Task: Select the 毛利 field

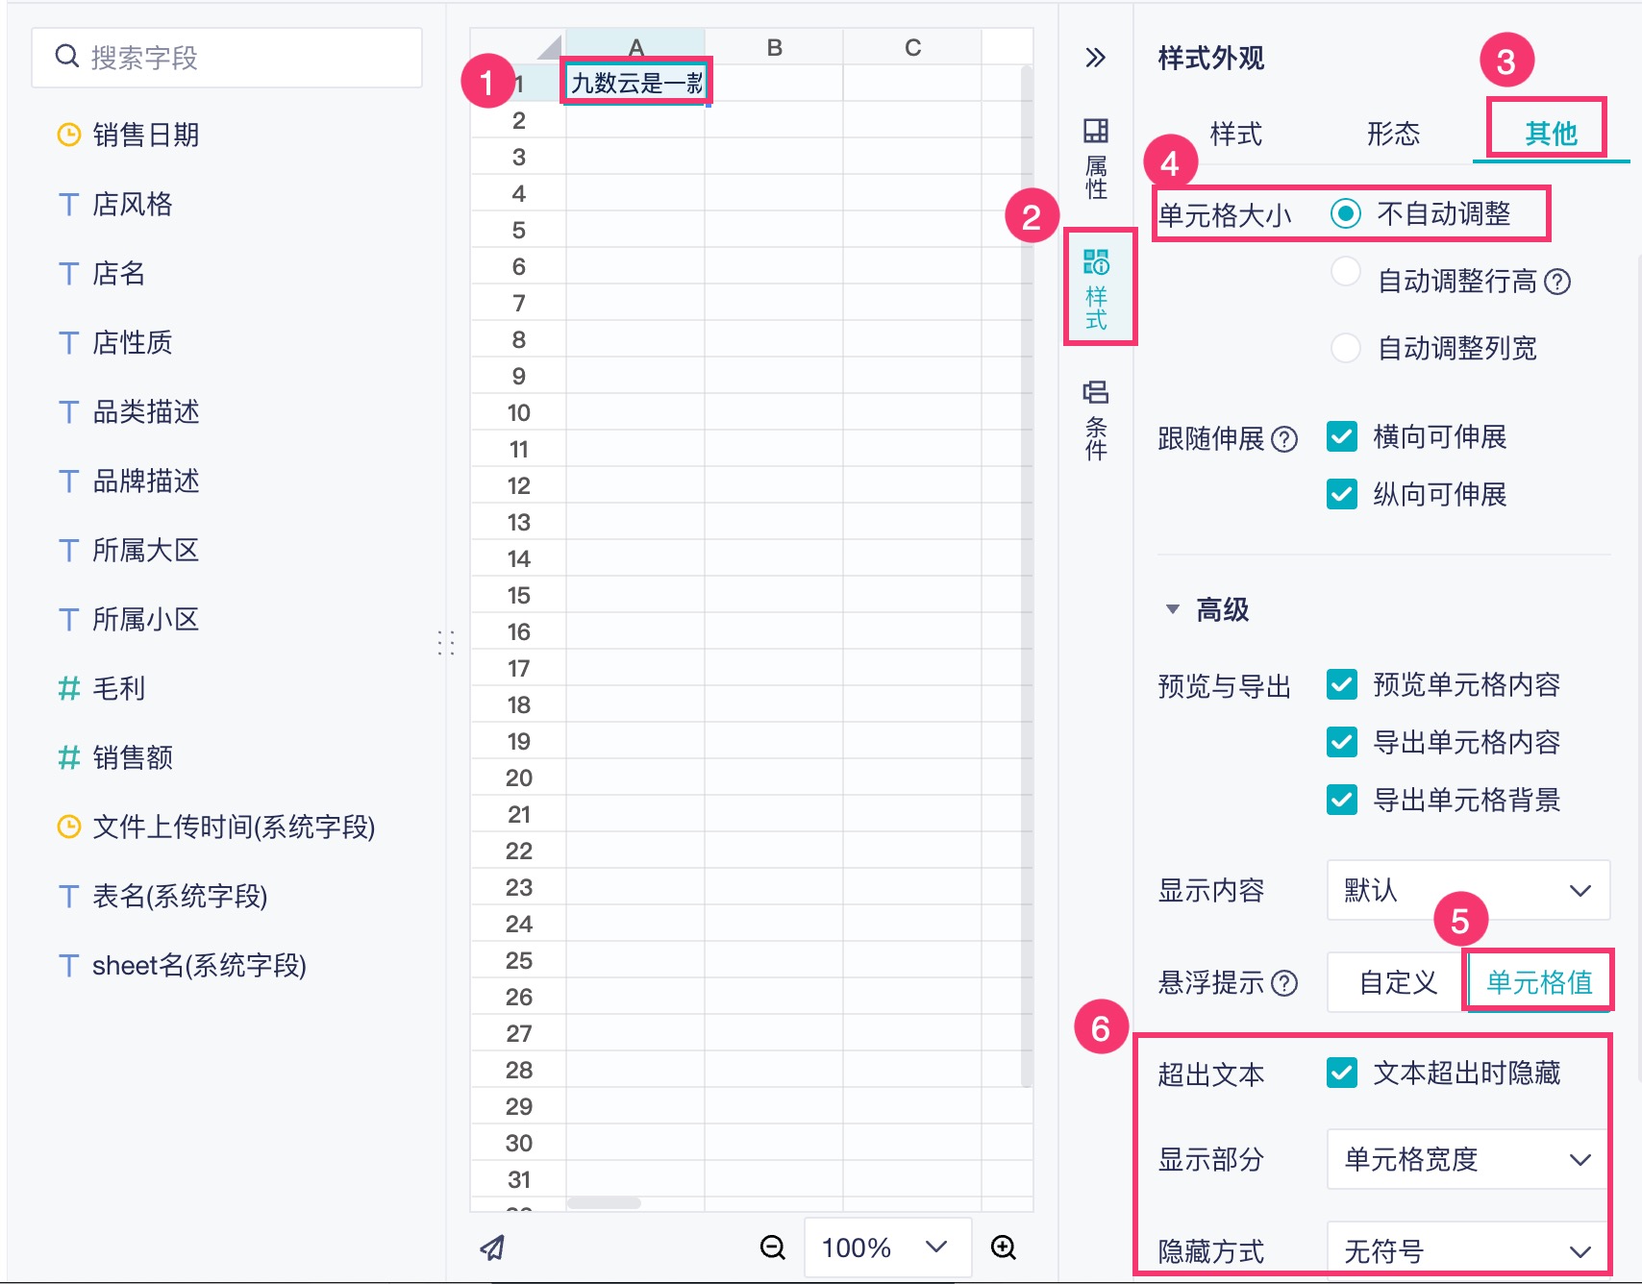Action: (x=119, y=689)
